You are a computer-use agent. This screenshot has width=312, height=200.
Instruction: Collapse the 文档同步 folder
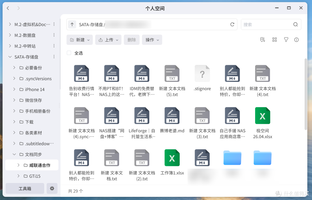coord(14,154)
